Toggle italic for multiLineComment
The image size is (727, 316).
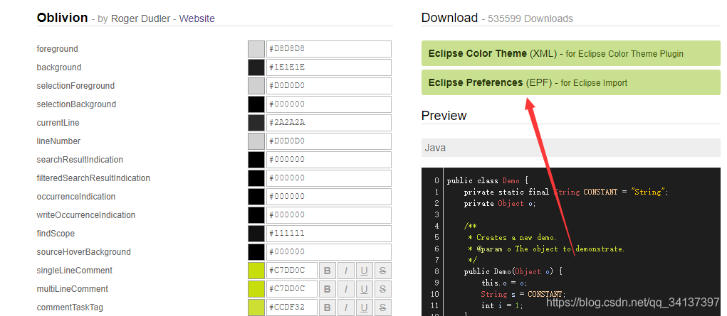pyautogui.click(x=345, y=289)
